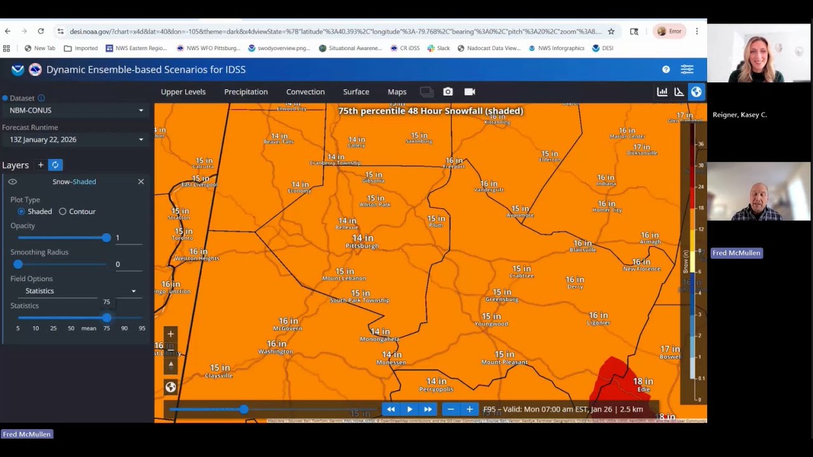Select the globe map view icon

[697, 92]
